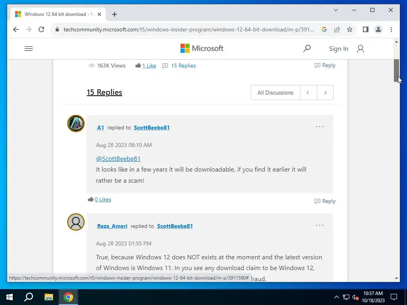Open the options menu on Reza_Ameri's reply
Viewport: 407px width, 305px height.
[320, 225]
